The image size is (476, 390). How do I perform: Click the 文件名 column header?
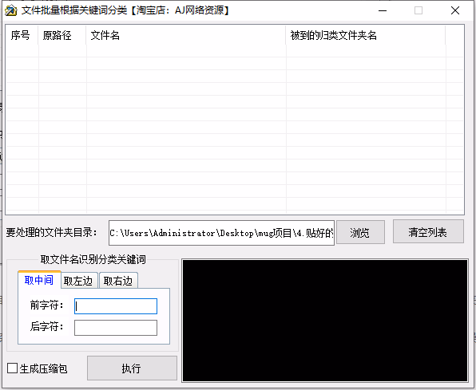[186, 35]
